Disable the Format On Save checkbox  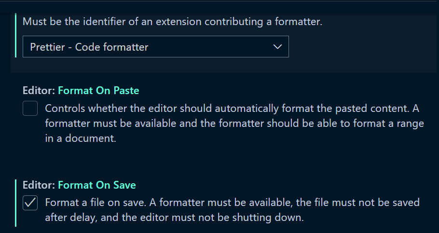coord(30,203)
